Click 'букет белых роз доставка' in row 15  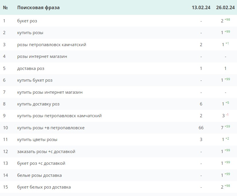[44, 187]
